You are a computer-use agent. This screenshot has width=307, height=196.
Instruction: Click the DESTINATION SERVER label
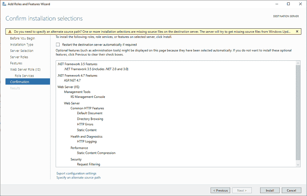(x=286, y=16)
